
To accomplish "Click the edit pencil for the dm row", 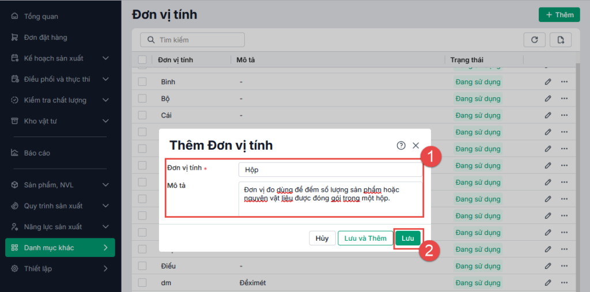I will 548,283.
